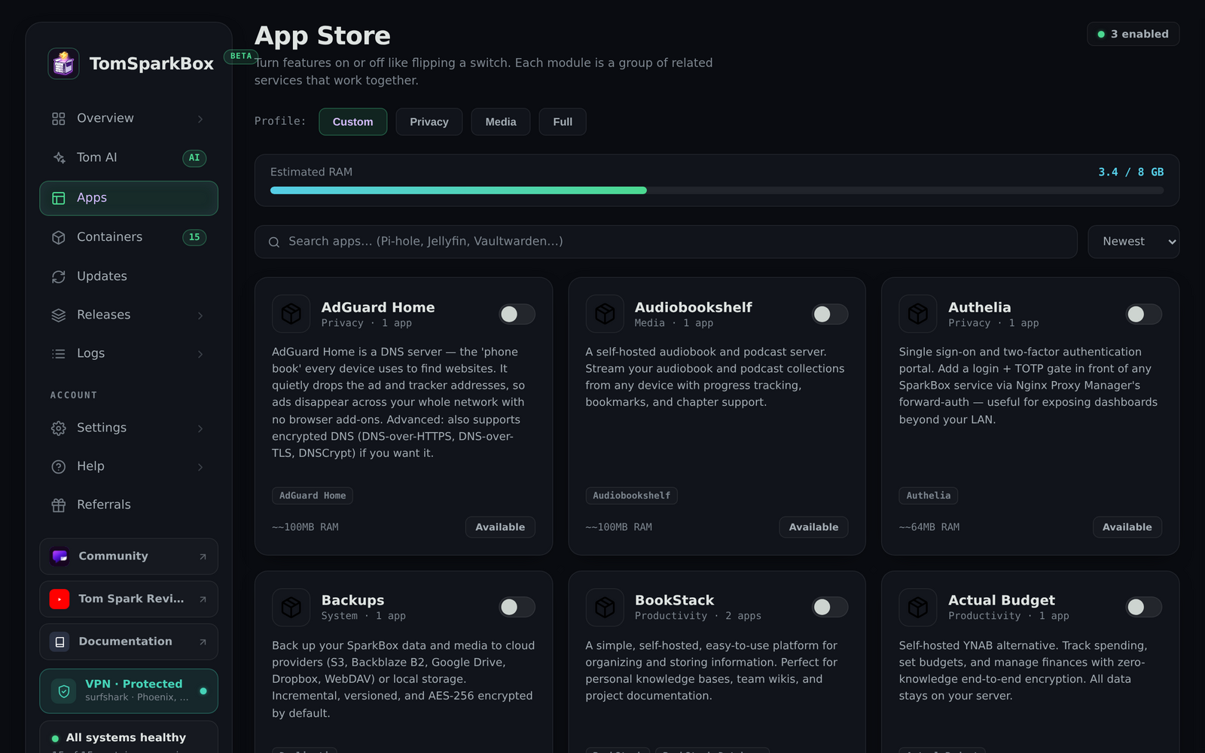Enable the AdGuard Home toggle
The image size is (1205, 753).
[517, 314]
